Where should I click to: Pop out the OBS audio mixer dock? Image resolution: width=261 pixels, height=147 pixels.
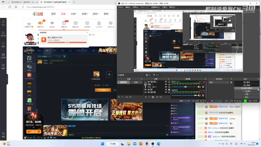pos(206,79)
